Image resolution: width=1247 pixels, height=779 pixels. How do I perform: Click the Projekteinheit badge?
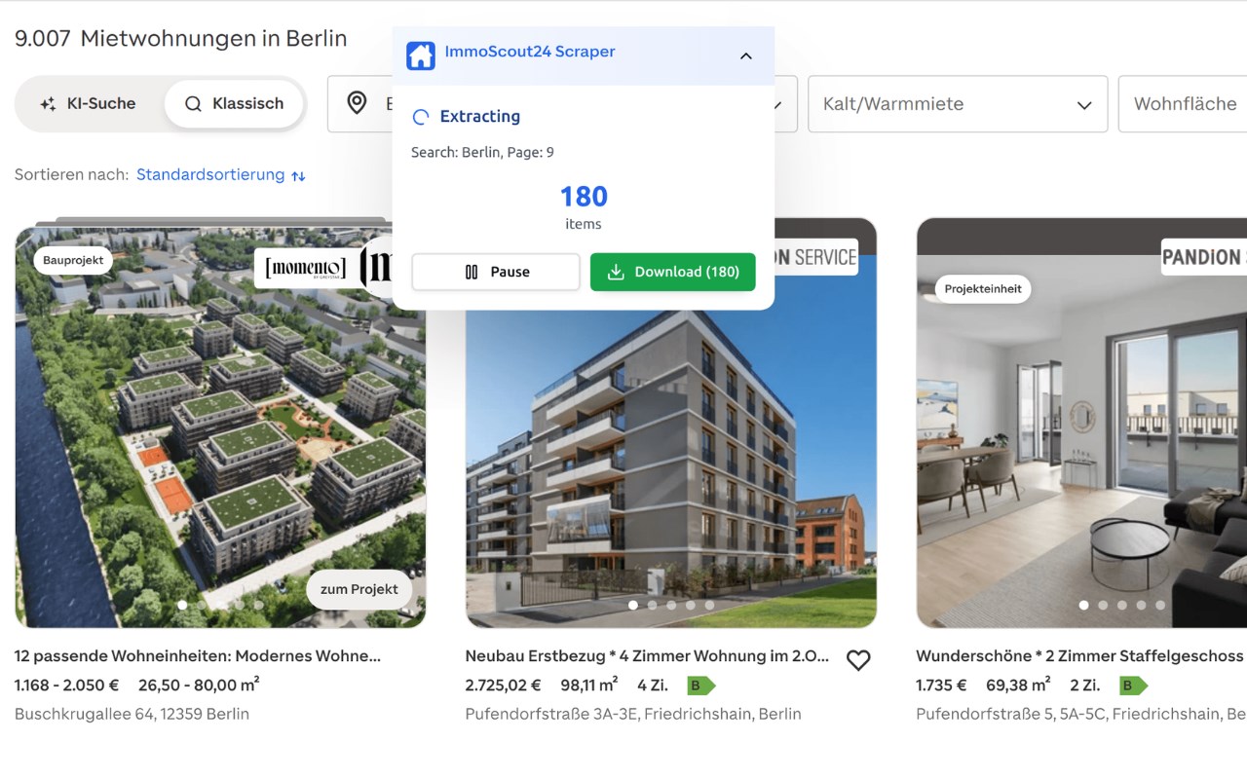click(x=983, y=289)
